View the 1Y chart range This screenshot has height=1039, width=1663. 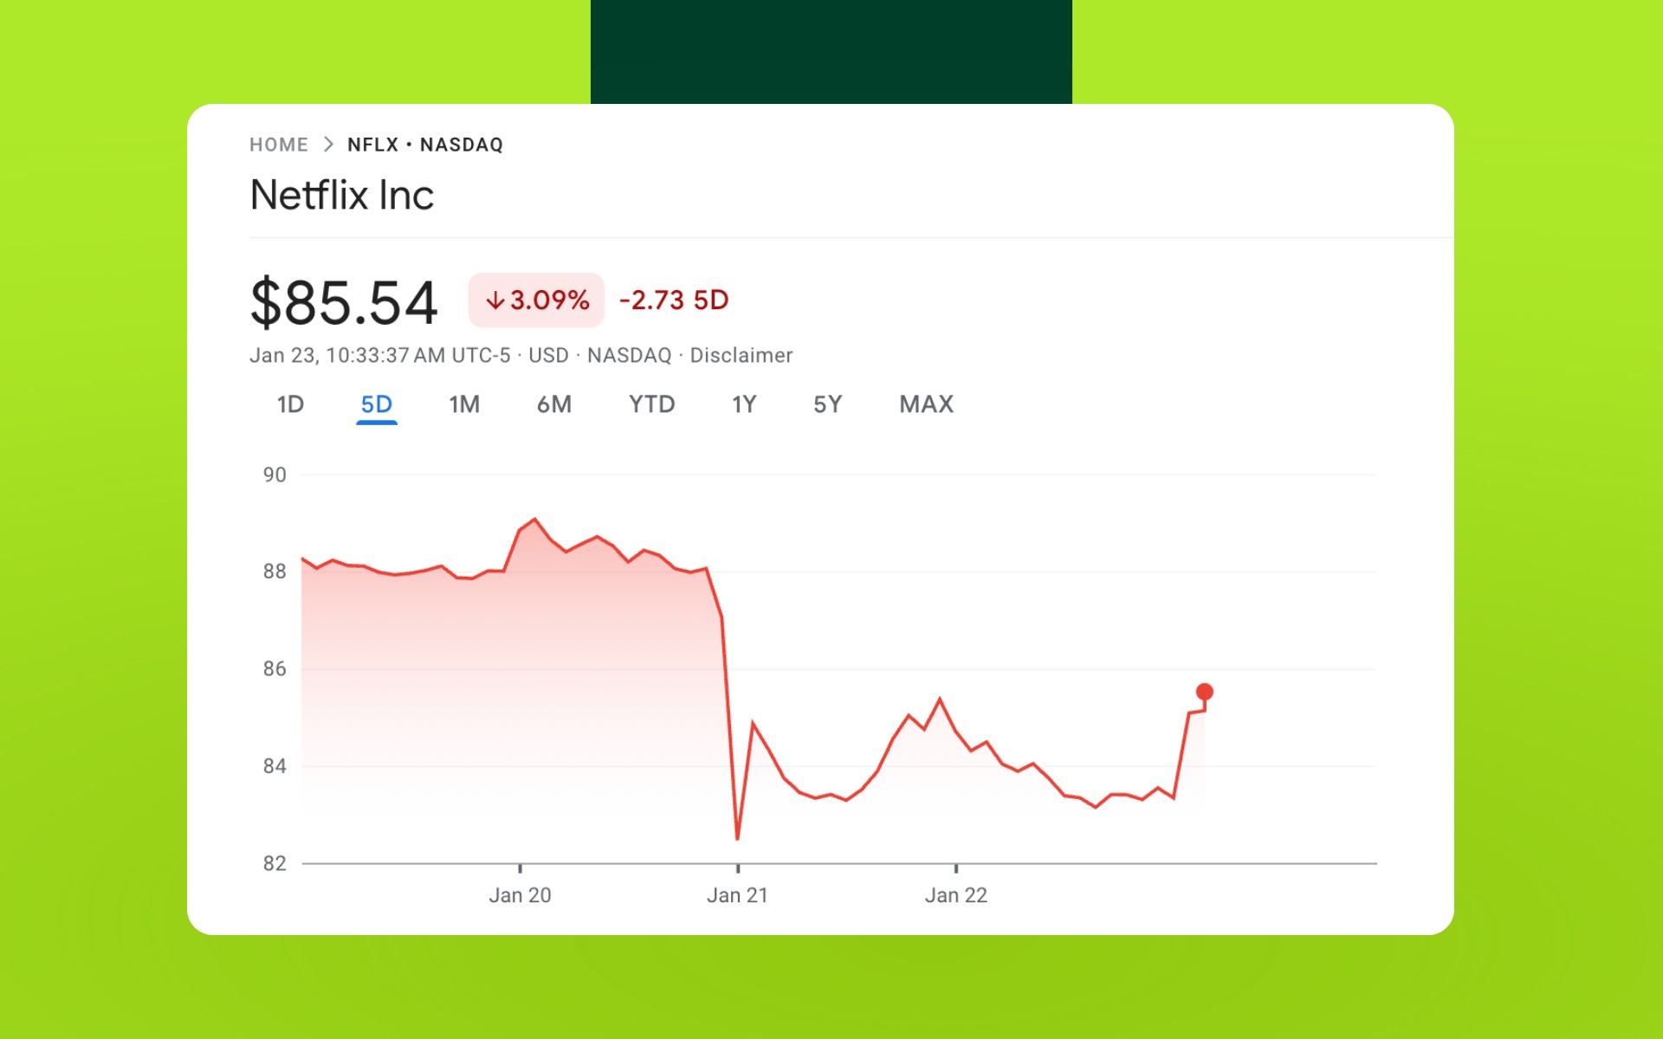point(744,404)
